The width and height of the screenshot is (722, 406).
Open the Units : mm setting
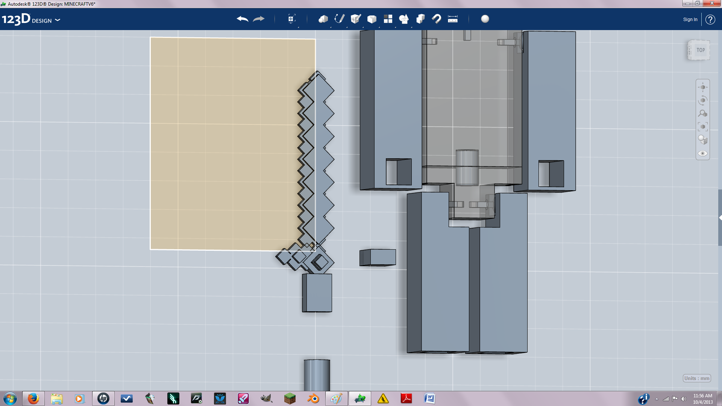697,378
